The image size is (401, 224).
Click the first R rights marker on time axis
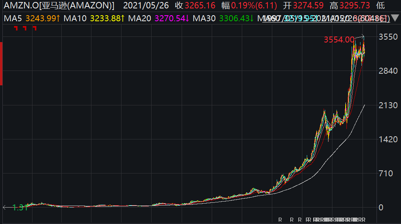pos(280,220)
